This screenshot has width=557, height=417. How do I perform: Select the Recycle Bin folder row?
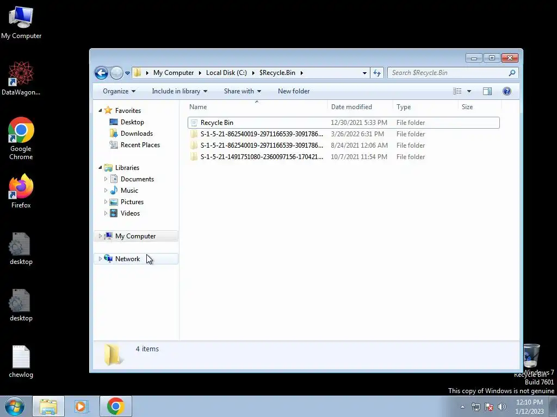point(344,123)
